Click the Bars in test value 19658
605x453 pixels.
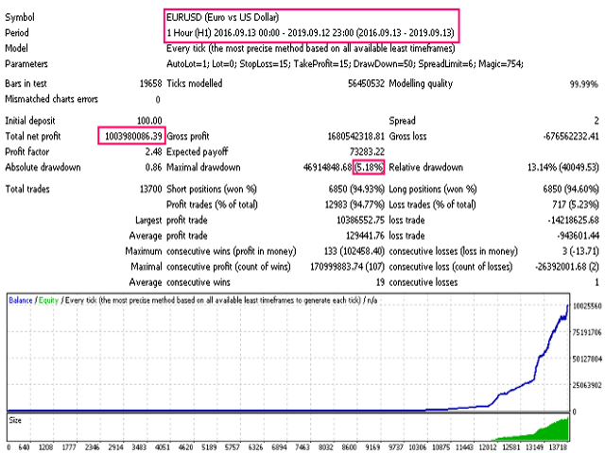point(150,84)
